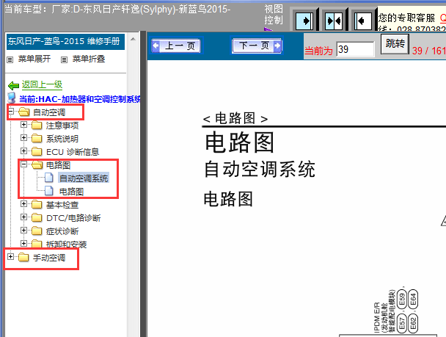Image resolution: width=446 pixels, height=337 pixels.
Task: Expand the DTC/电路诊断 folder
Action: click(24, 217)
